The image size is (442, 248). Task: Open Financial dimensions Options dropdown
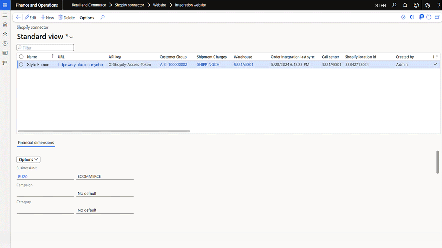click(28, 159)
